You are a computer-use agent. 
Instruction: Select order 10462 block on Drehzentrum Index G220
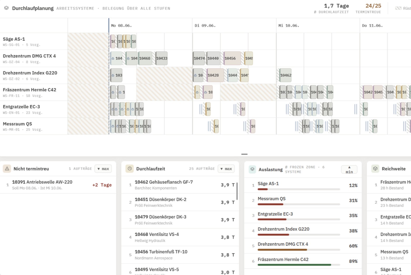(285, 75)
